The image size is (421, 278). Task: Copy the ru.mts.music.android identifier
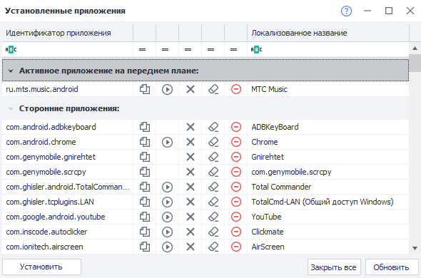[145, 89]
